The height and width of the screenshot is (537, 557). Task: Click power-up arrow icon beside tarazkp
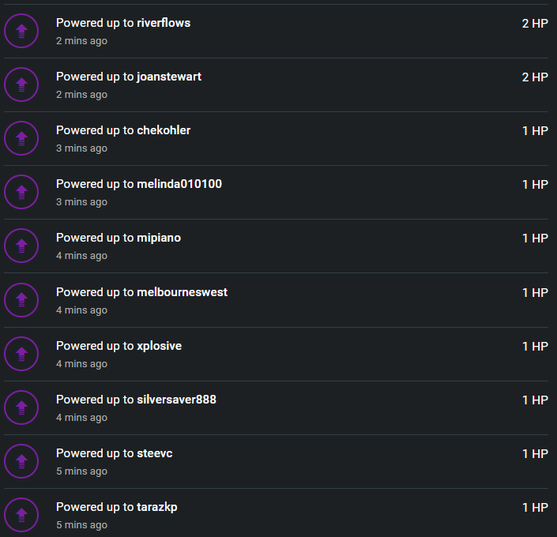21,515
